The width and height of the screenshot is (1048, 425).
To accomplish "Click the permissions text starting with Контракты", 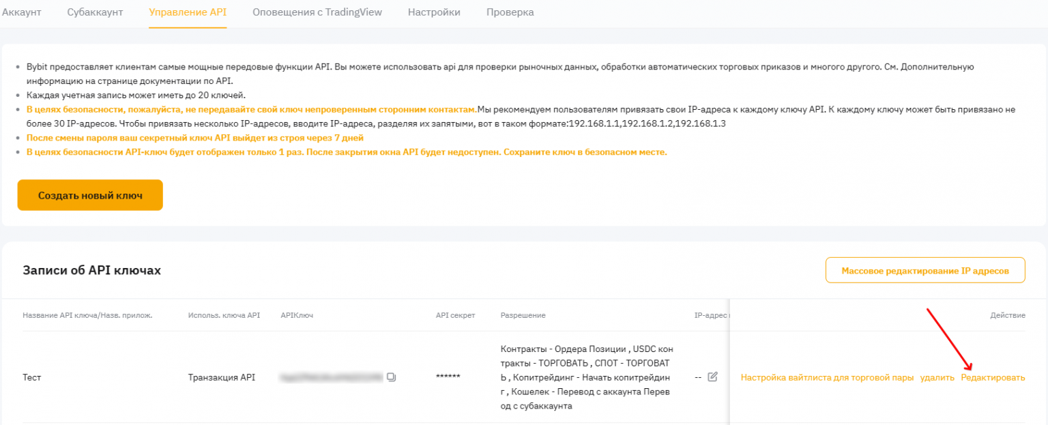I will 586,377.
